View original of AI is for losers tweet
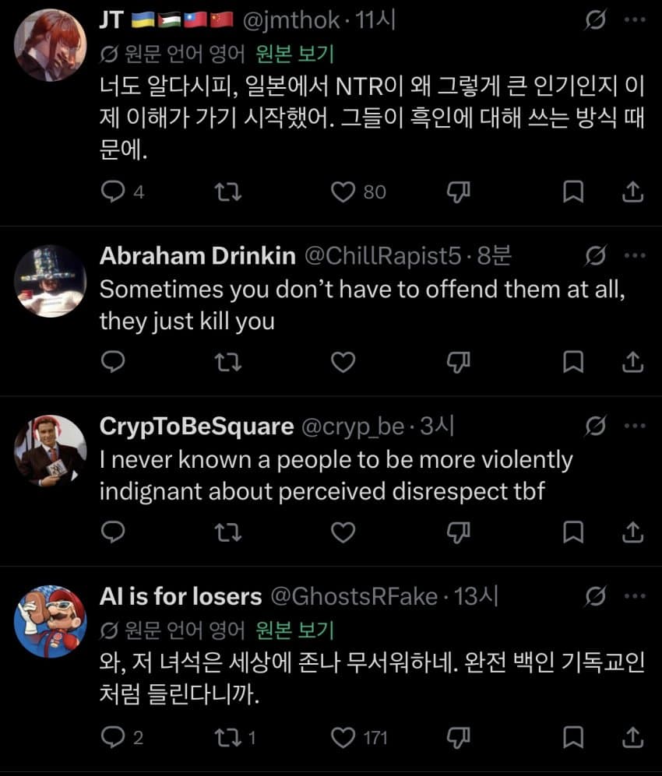This screenshot has width=662, height=776. pyautogui.click(x=295, y=629)
